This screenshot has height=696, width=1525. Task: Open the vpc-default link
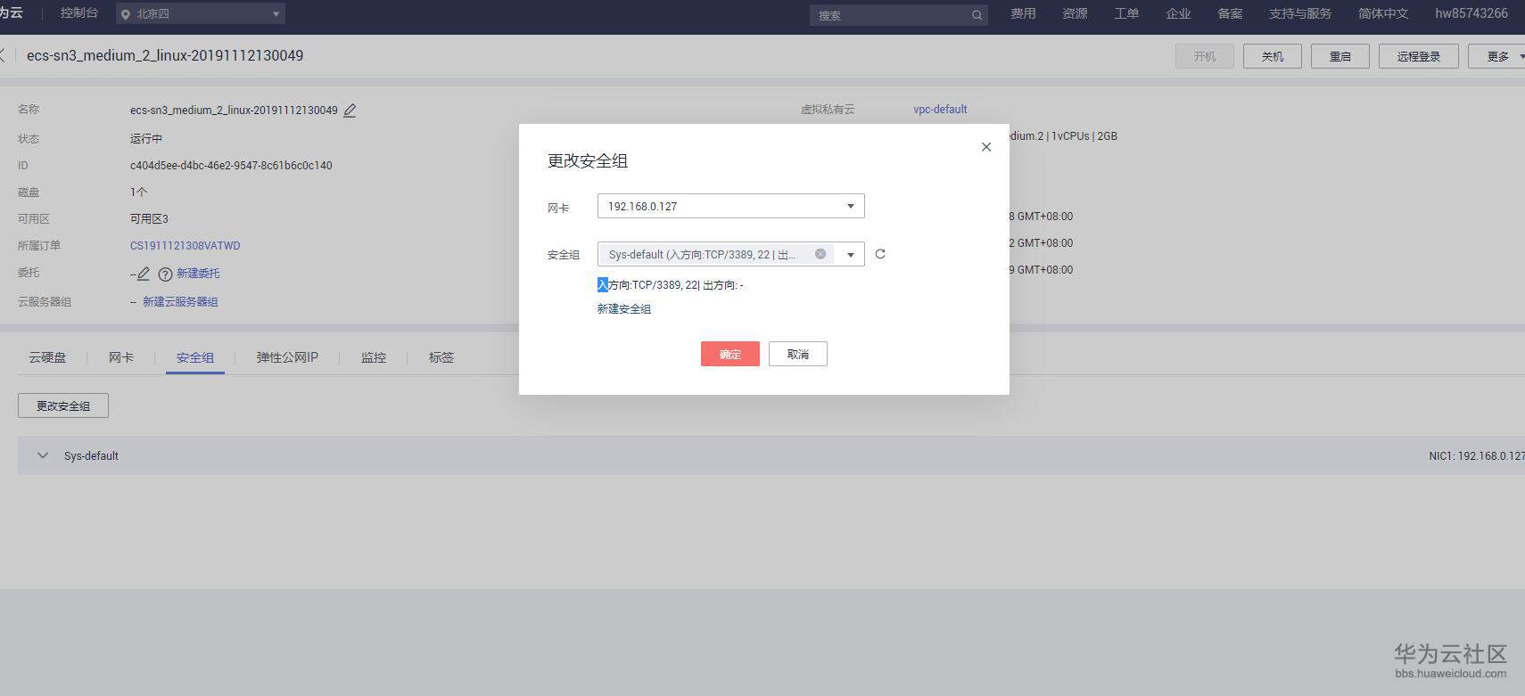[940, 110]
